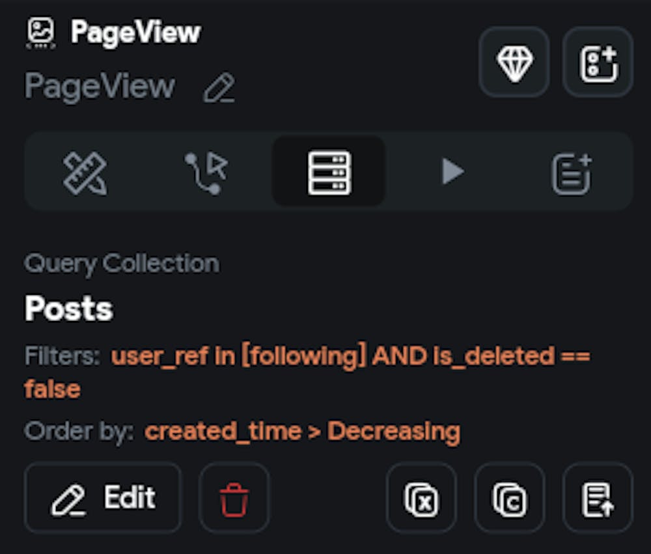Click the add component icon button
This screenshot has width=651, height=554.
click(598, 62)
